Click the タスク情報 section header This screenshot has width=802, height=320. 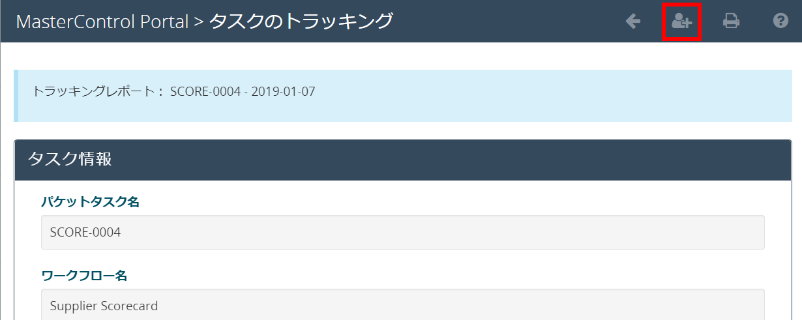[69, 159]
